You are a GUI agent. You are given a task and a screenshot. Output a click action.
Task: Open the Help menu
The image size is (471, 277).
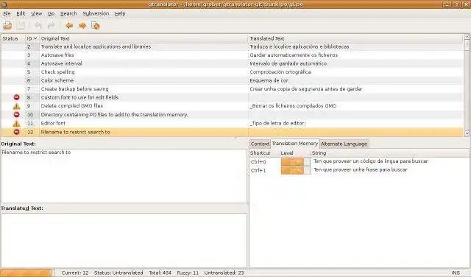click(120, 13)
